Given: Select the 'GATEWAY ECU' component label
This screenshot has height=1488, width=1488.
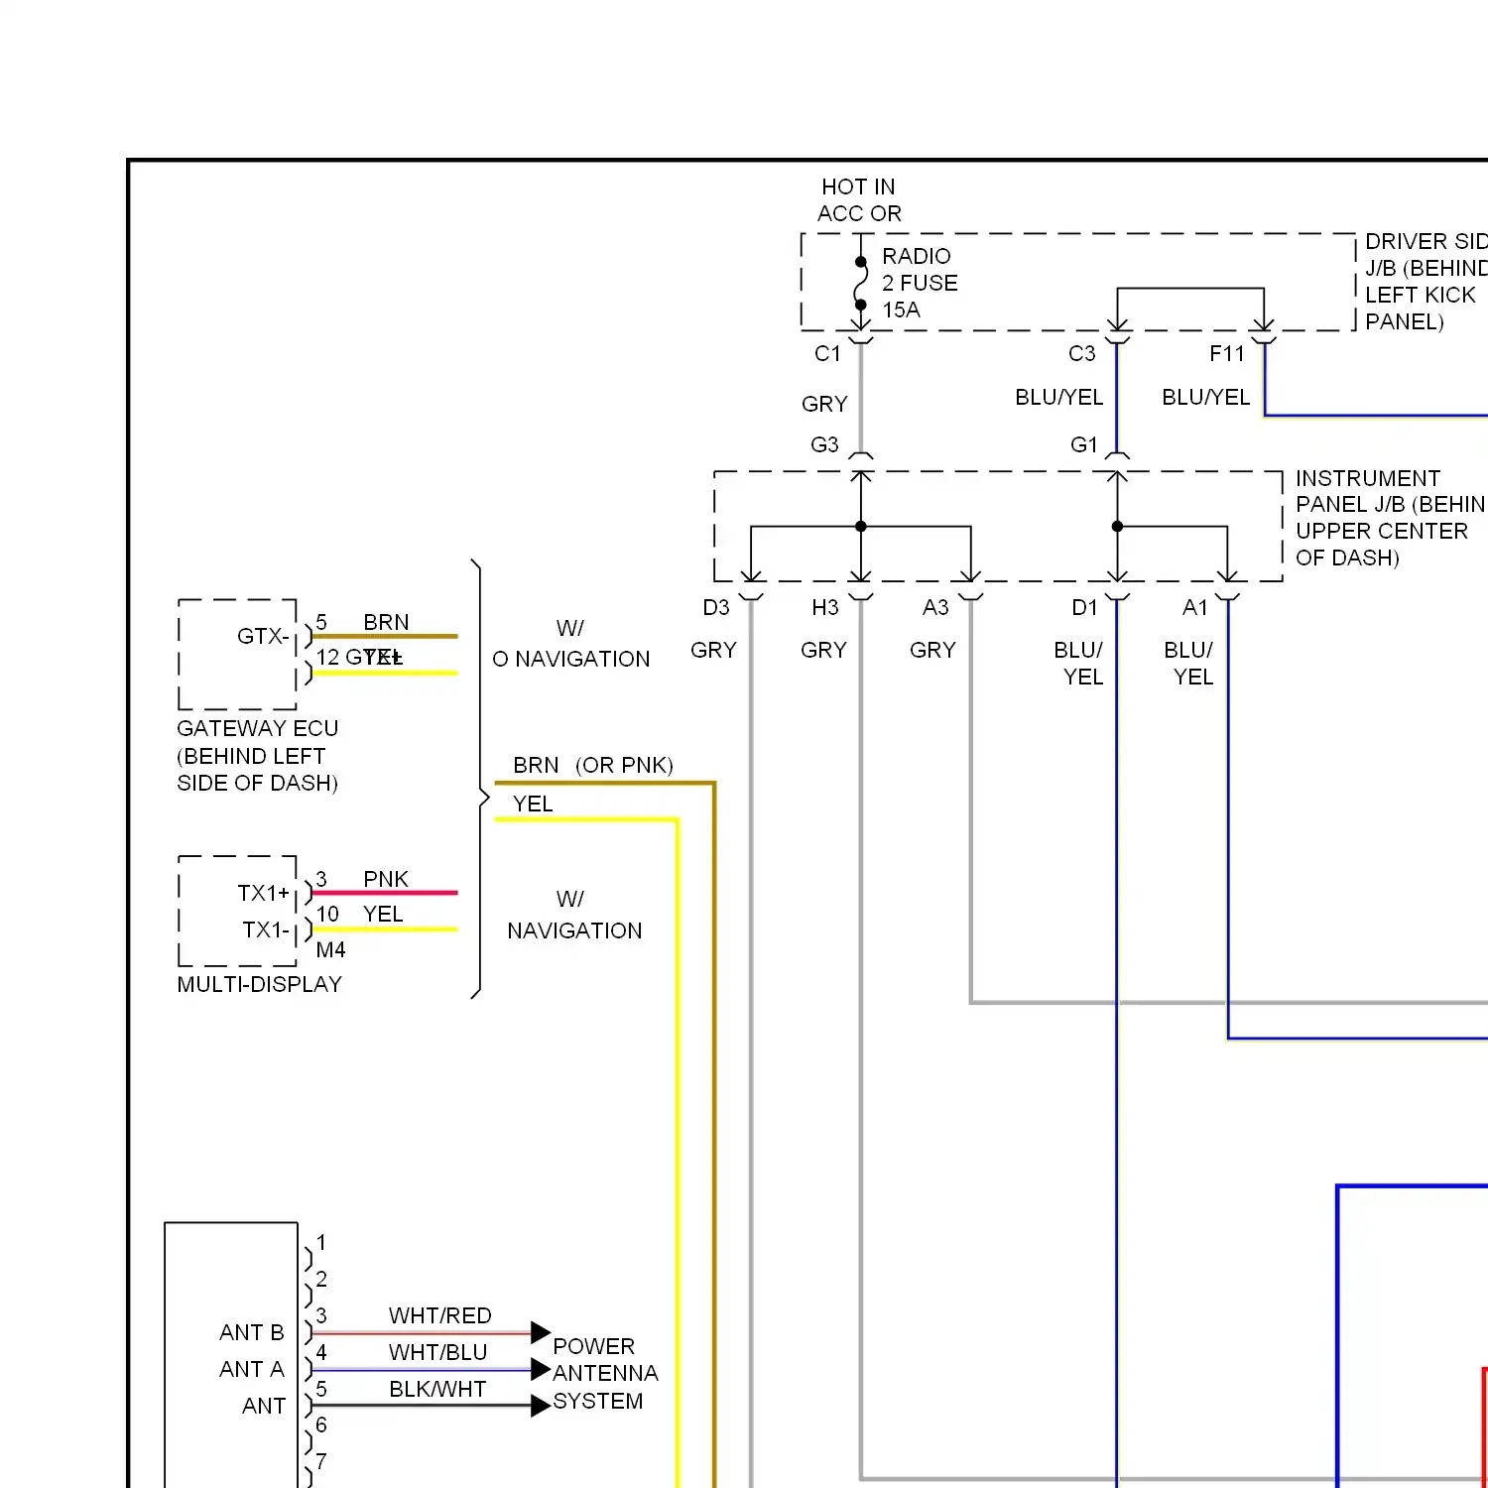Looking at the screenshot, I should coord(258,756).
